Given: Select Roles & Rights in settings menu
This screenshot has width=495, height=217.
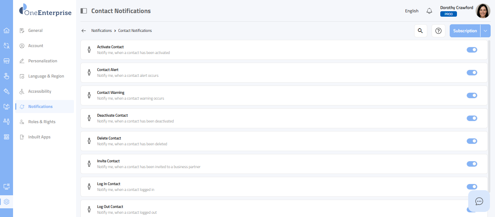Looking at the screenshot, I should pos(42,122).
